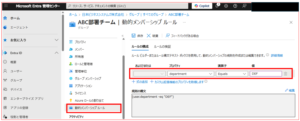Viewport: 300px width, 121px height.
Task: Open the help question mark icon
Action: [235, 6]
